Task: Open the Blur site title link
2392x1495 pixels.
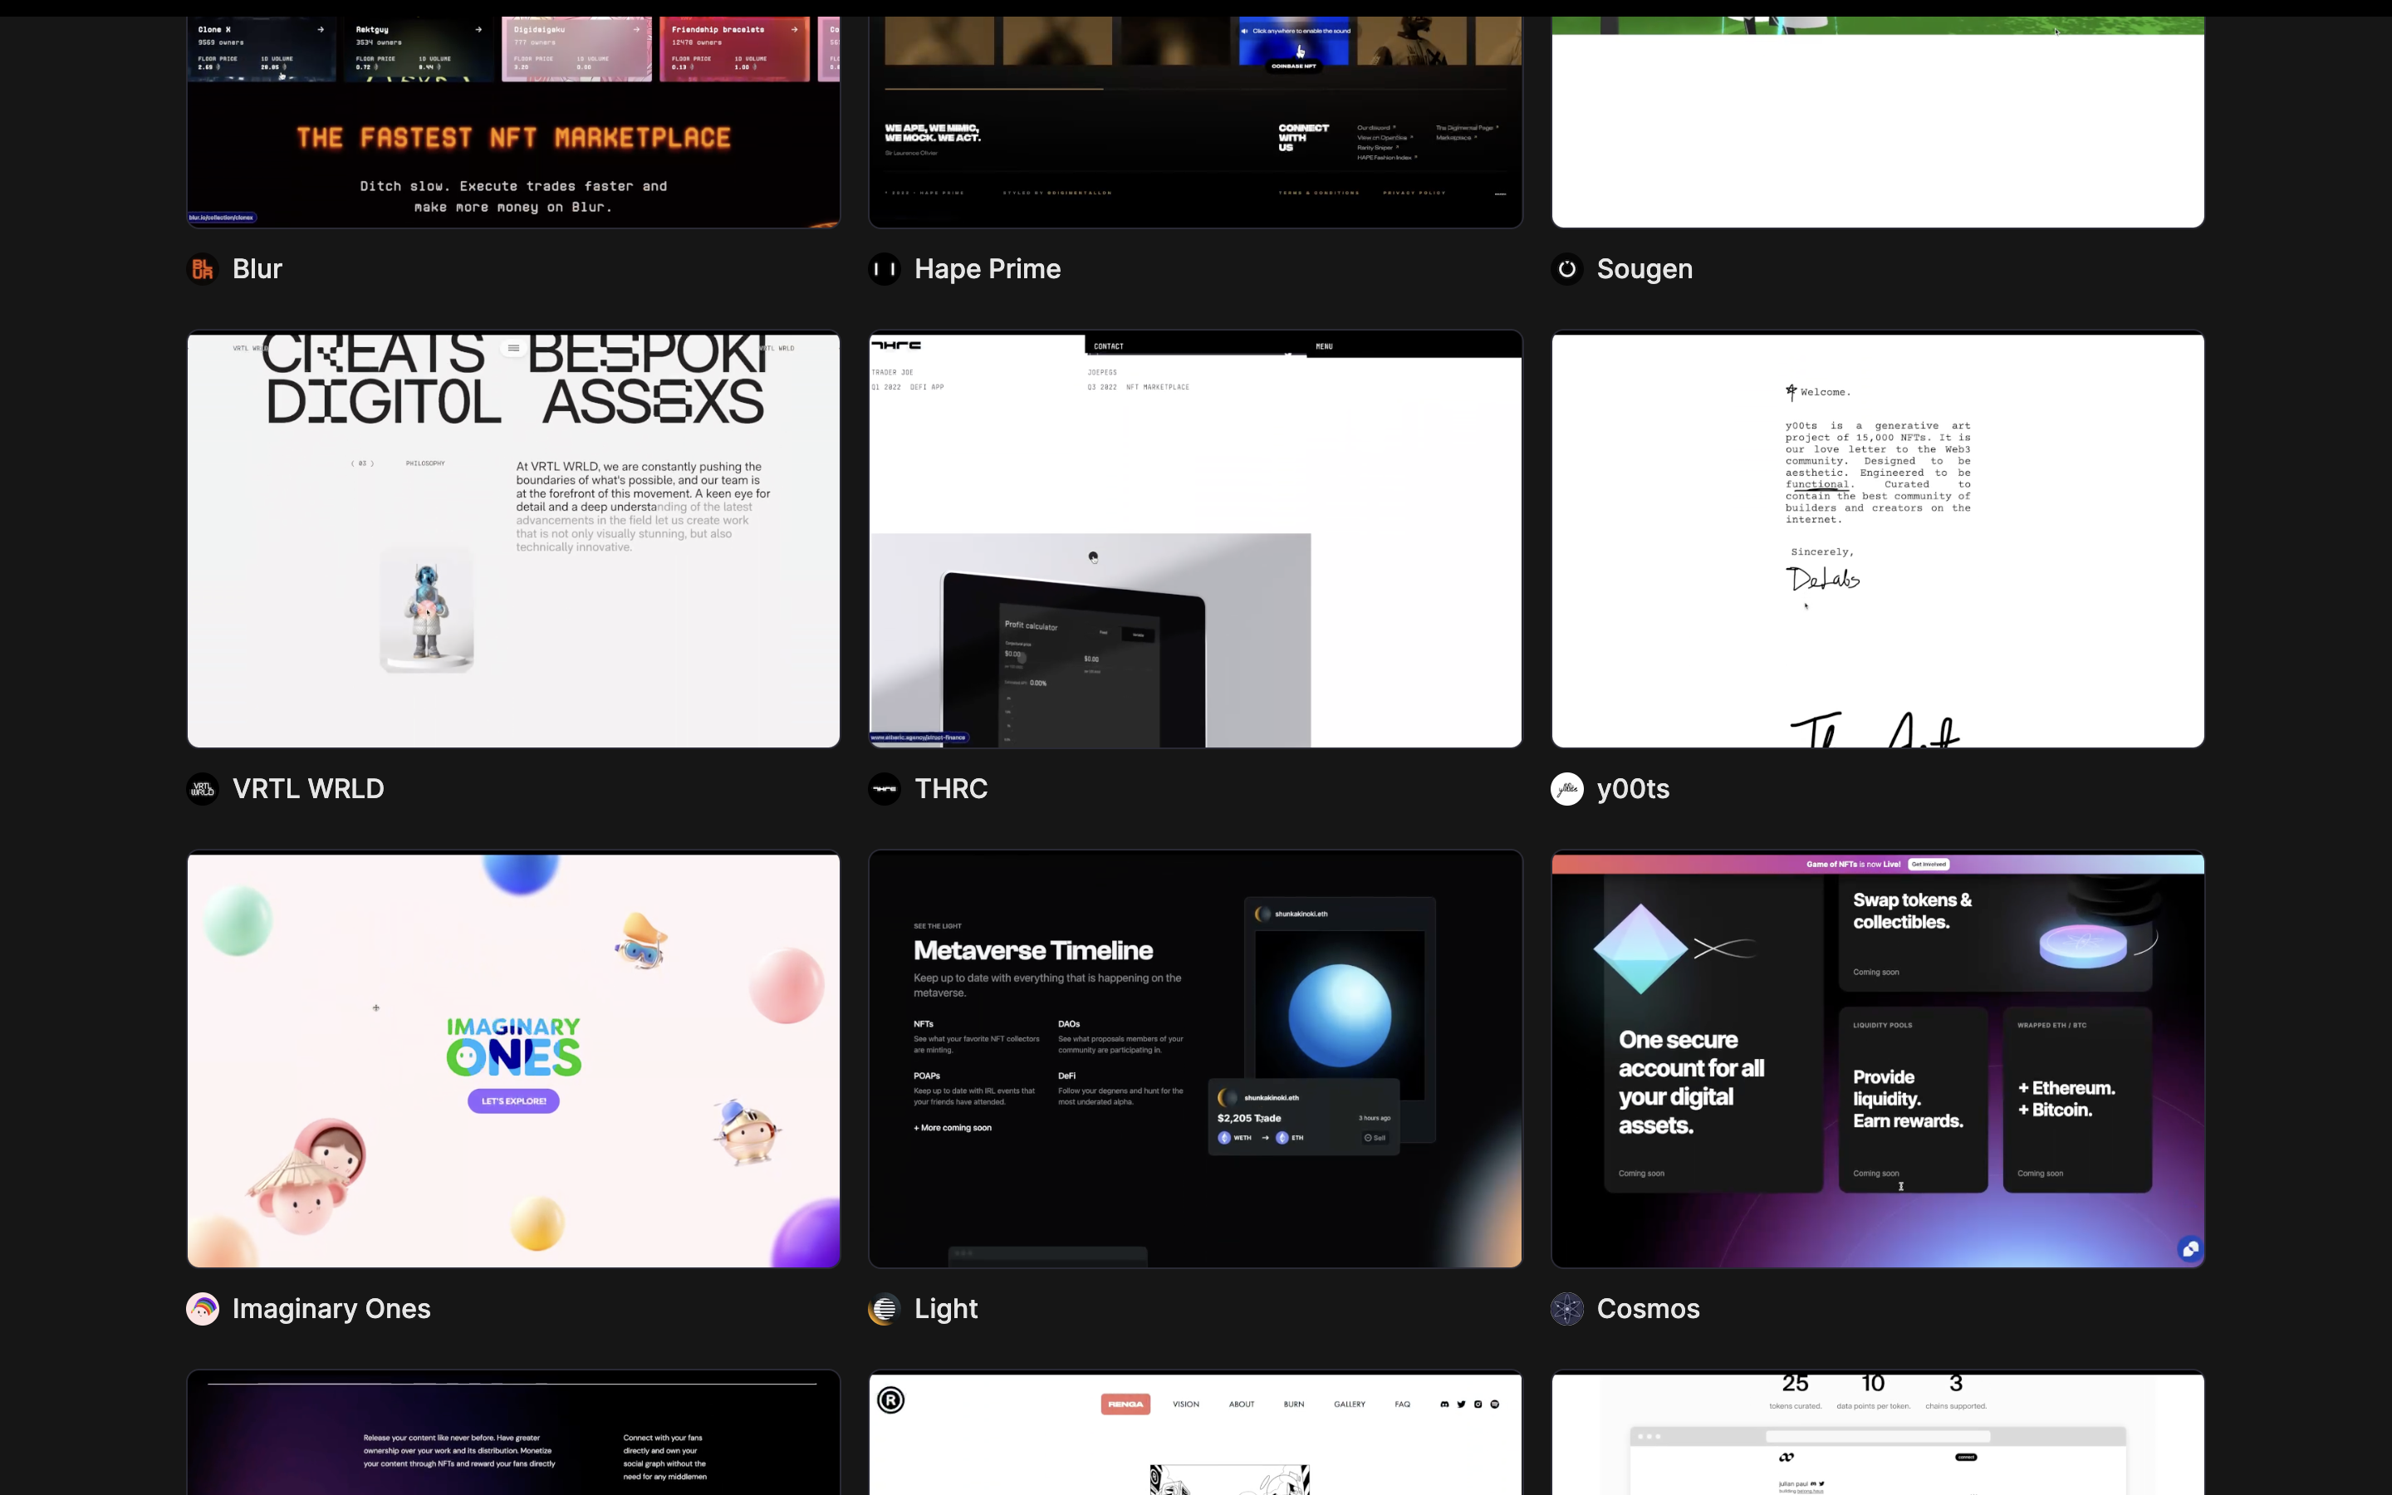Action: tap(257, 269)
